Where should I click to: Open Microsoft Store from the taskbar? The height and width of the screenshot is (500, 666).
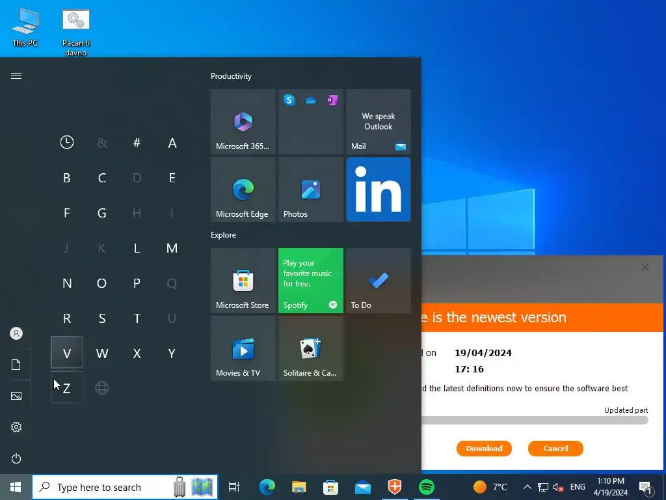[331, 487]
